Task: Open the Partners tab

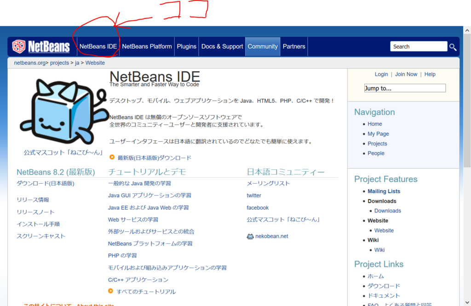Action: (294, 46)
